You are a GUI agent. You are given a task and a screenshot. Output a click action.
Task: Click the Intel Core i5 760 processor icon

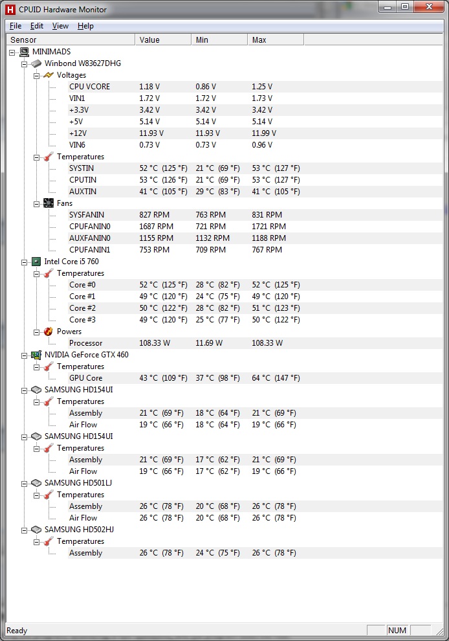click(x=36, y=262)
